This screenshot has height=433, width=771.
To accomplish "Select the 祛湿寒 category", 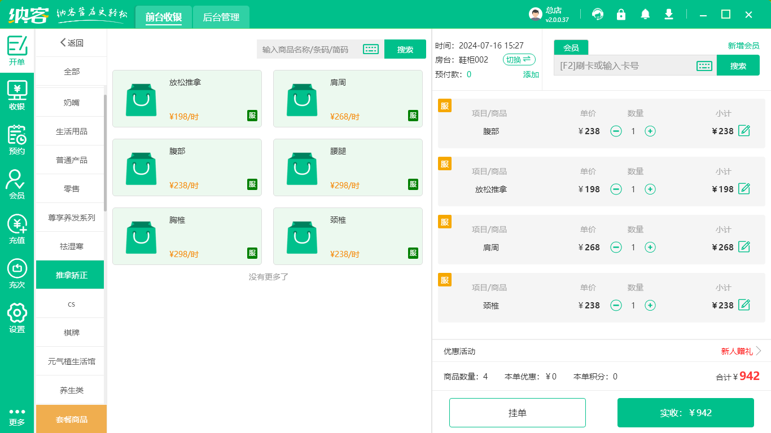I will point(71,246).
